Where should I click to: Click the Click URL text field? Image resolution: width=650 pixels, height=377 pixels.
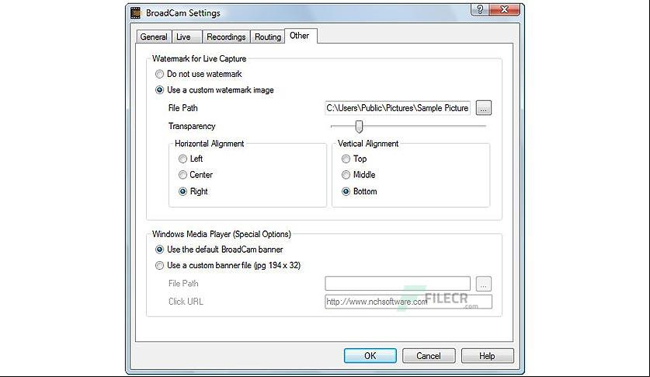[x=408, y=302]
